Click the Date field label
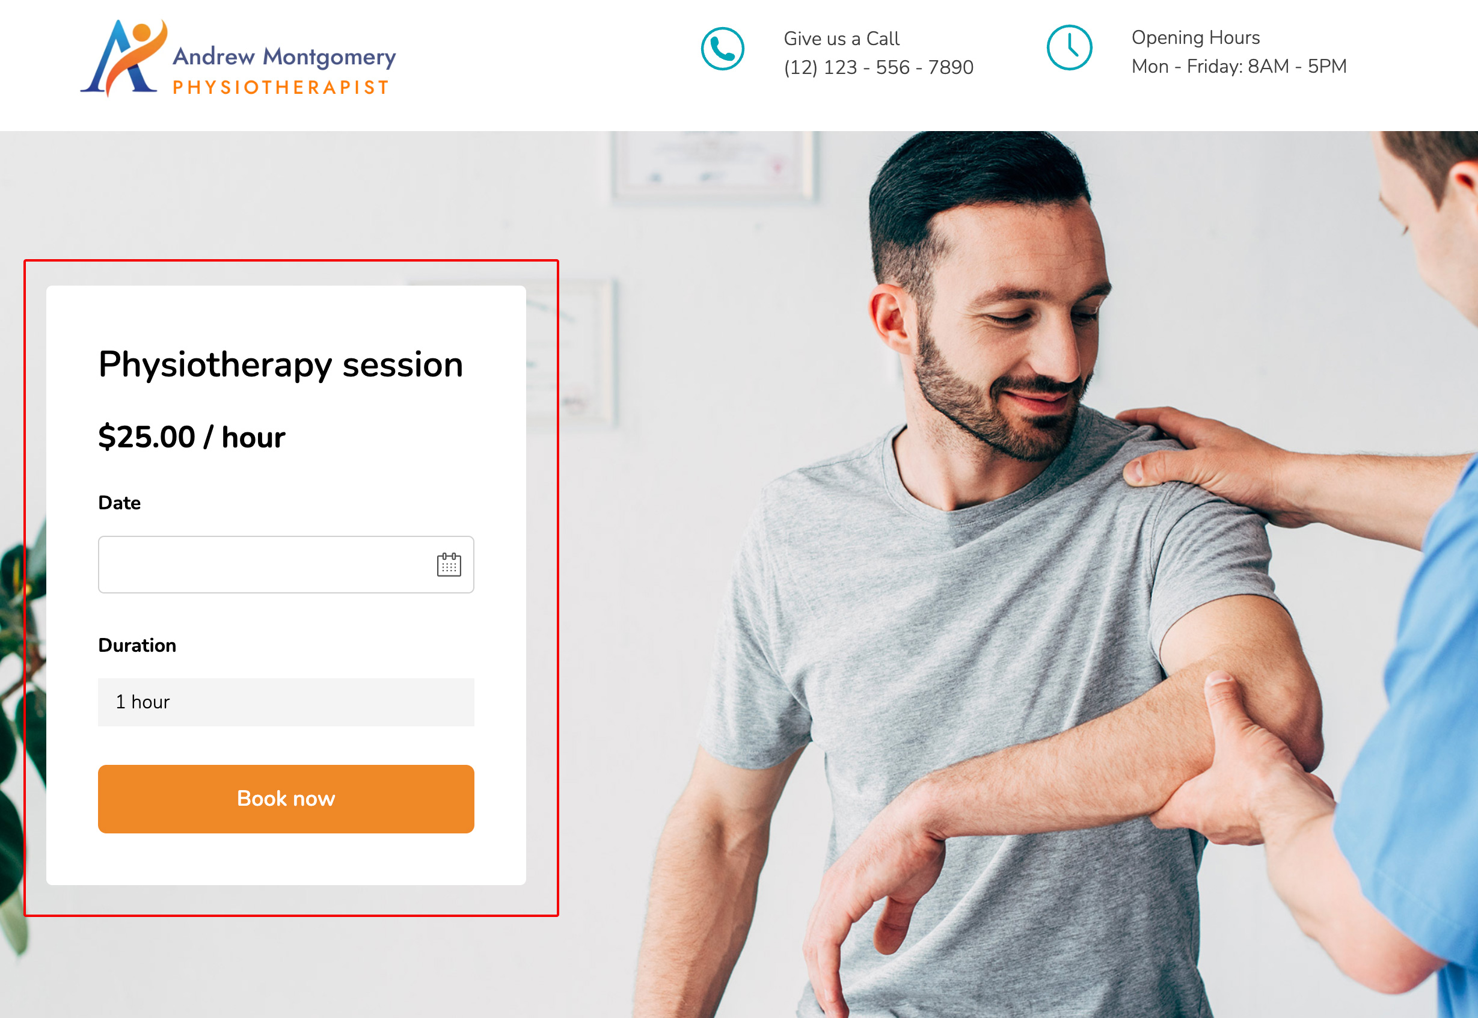The width and height of the screenshot is (1478, 1018). pyautogui.click(x=119, y=503)
